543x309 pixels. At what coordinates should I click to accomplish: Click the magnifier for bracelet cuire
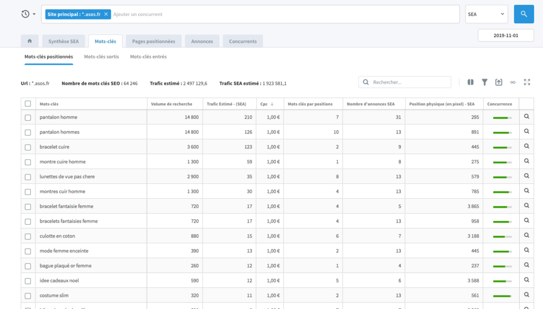point(527,146)
